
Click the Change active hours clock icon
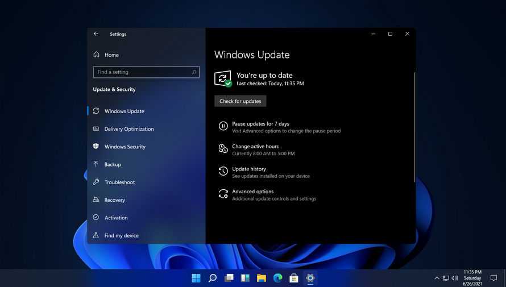coord(223,149)
